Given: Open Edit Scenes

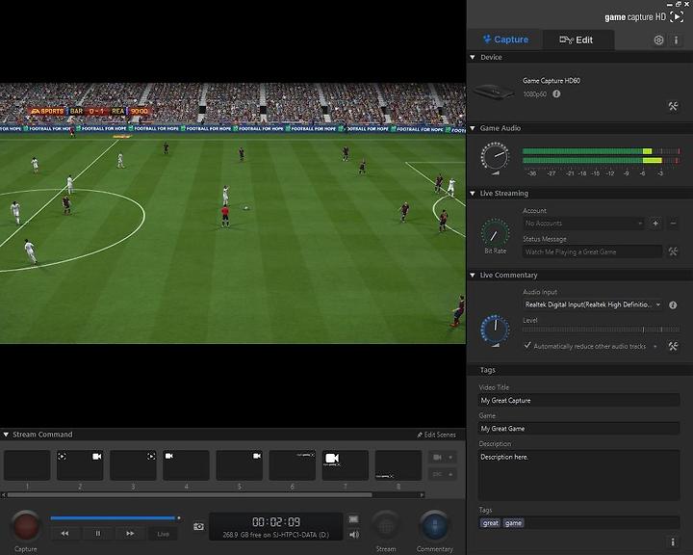Looking at the screenshot, I should 436,435.
